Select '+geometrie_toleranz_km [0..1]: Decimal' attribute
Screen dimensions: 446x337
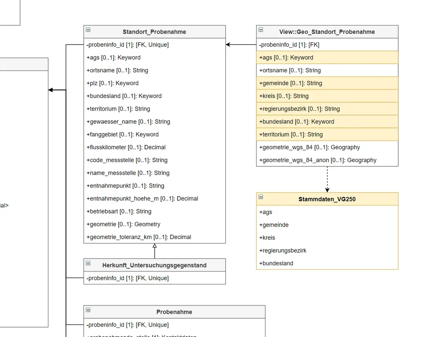tap(154, 237)
